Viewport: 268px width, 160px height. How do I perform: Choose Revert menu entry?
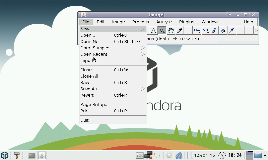pyautogui.click(x=113, y=95)
